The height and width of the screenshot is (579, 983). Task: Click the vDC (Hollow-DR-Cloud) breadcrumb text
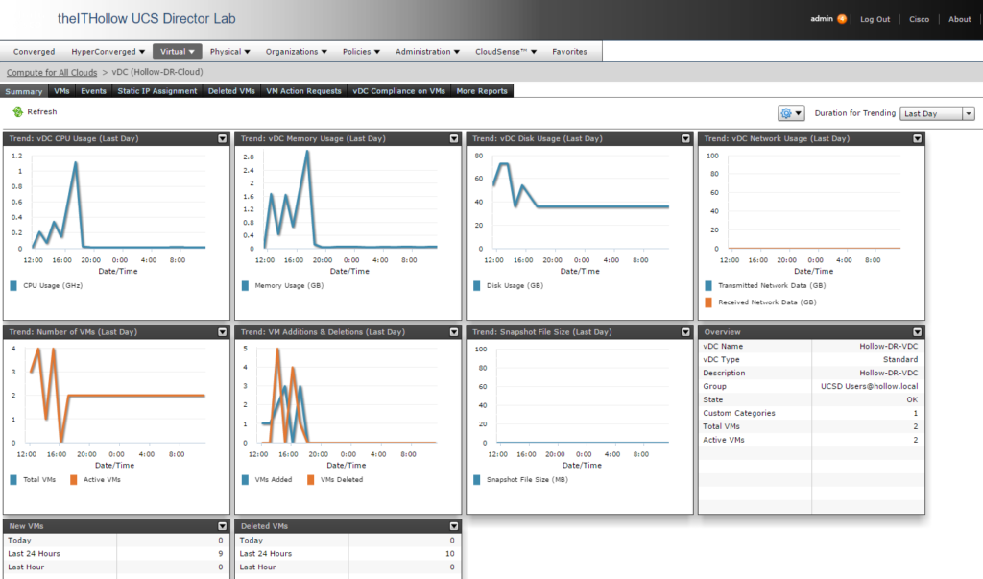click(157, 72)
